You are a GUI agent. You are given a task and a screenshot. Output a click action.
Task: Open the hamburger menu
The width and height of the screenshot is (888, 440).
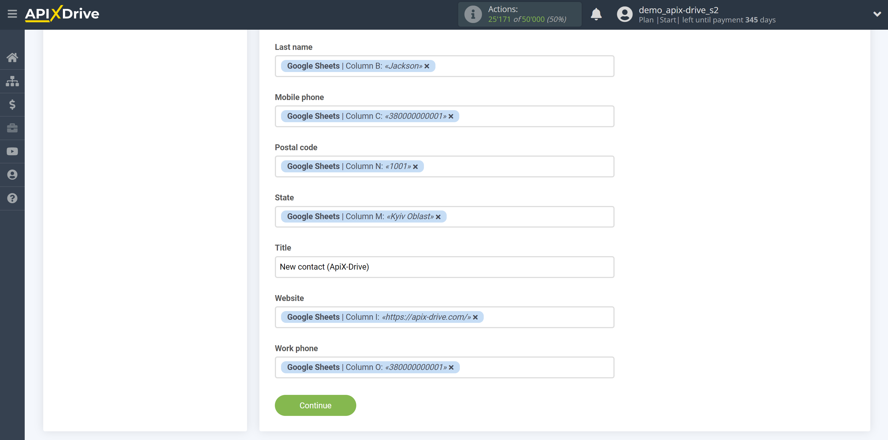pos(12,14)
